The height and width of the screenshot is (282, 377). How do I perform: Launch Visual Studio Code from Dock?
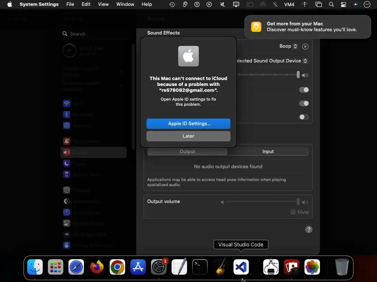(241, 267)
